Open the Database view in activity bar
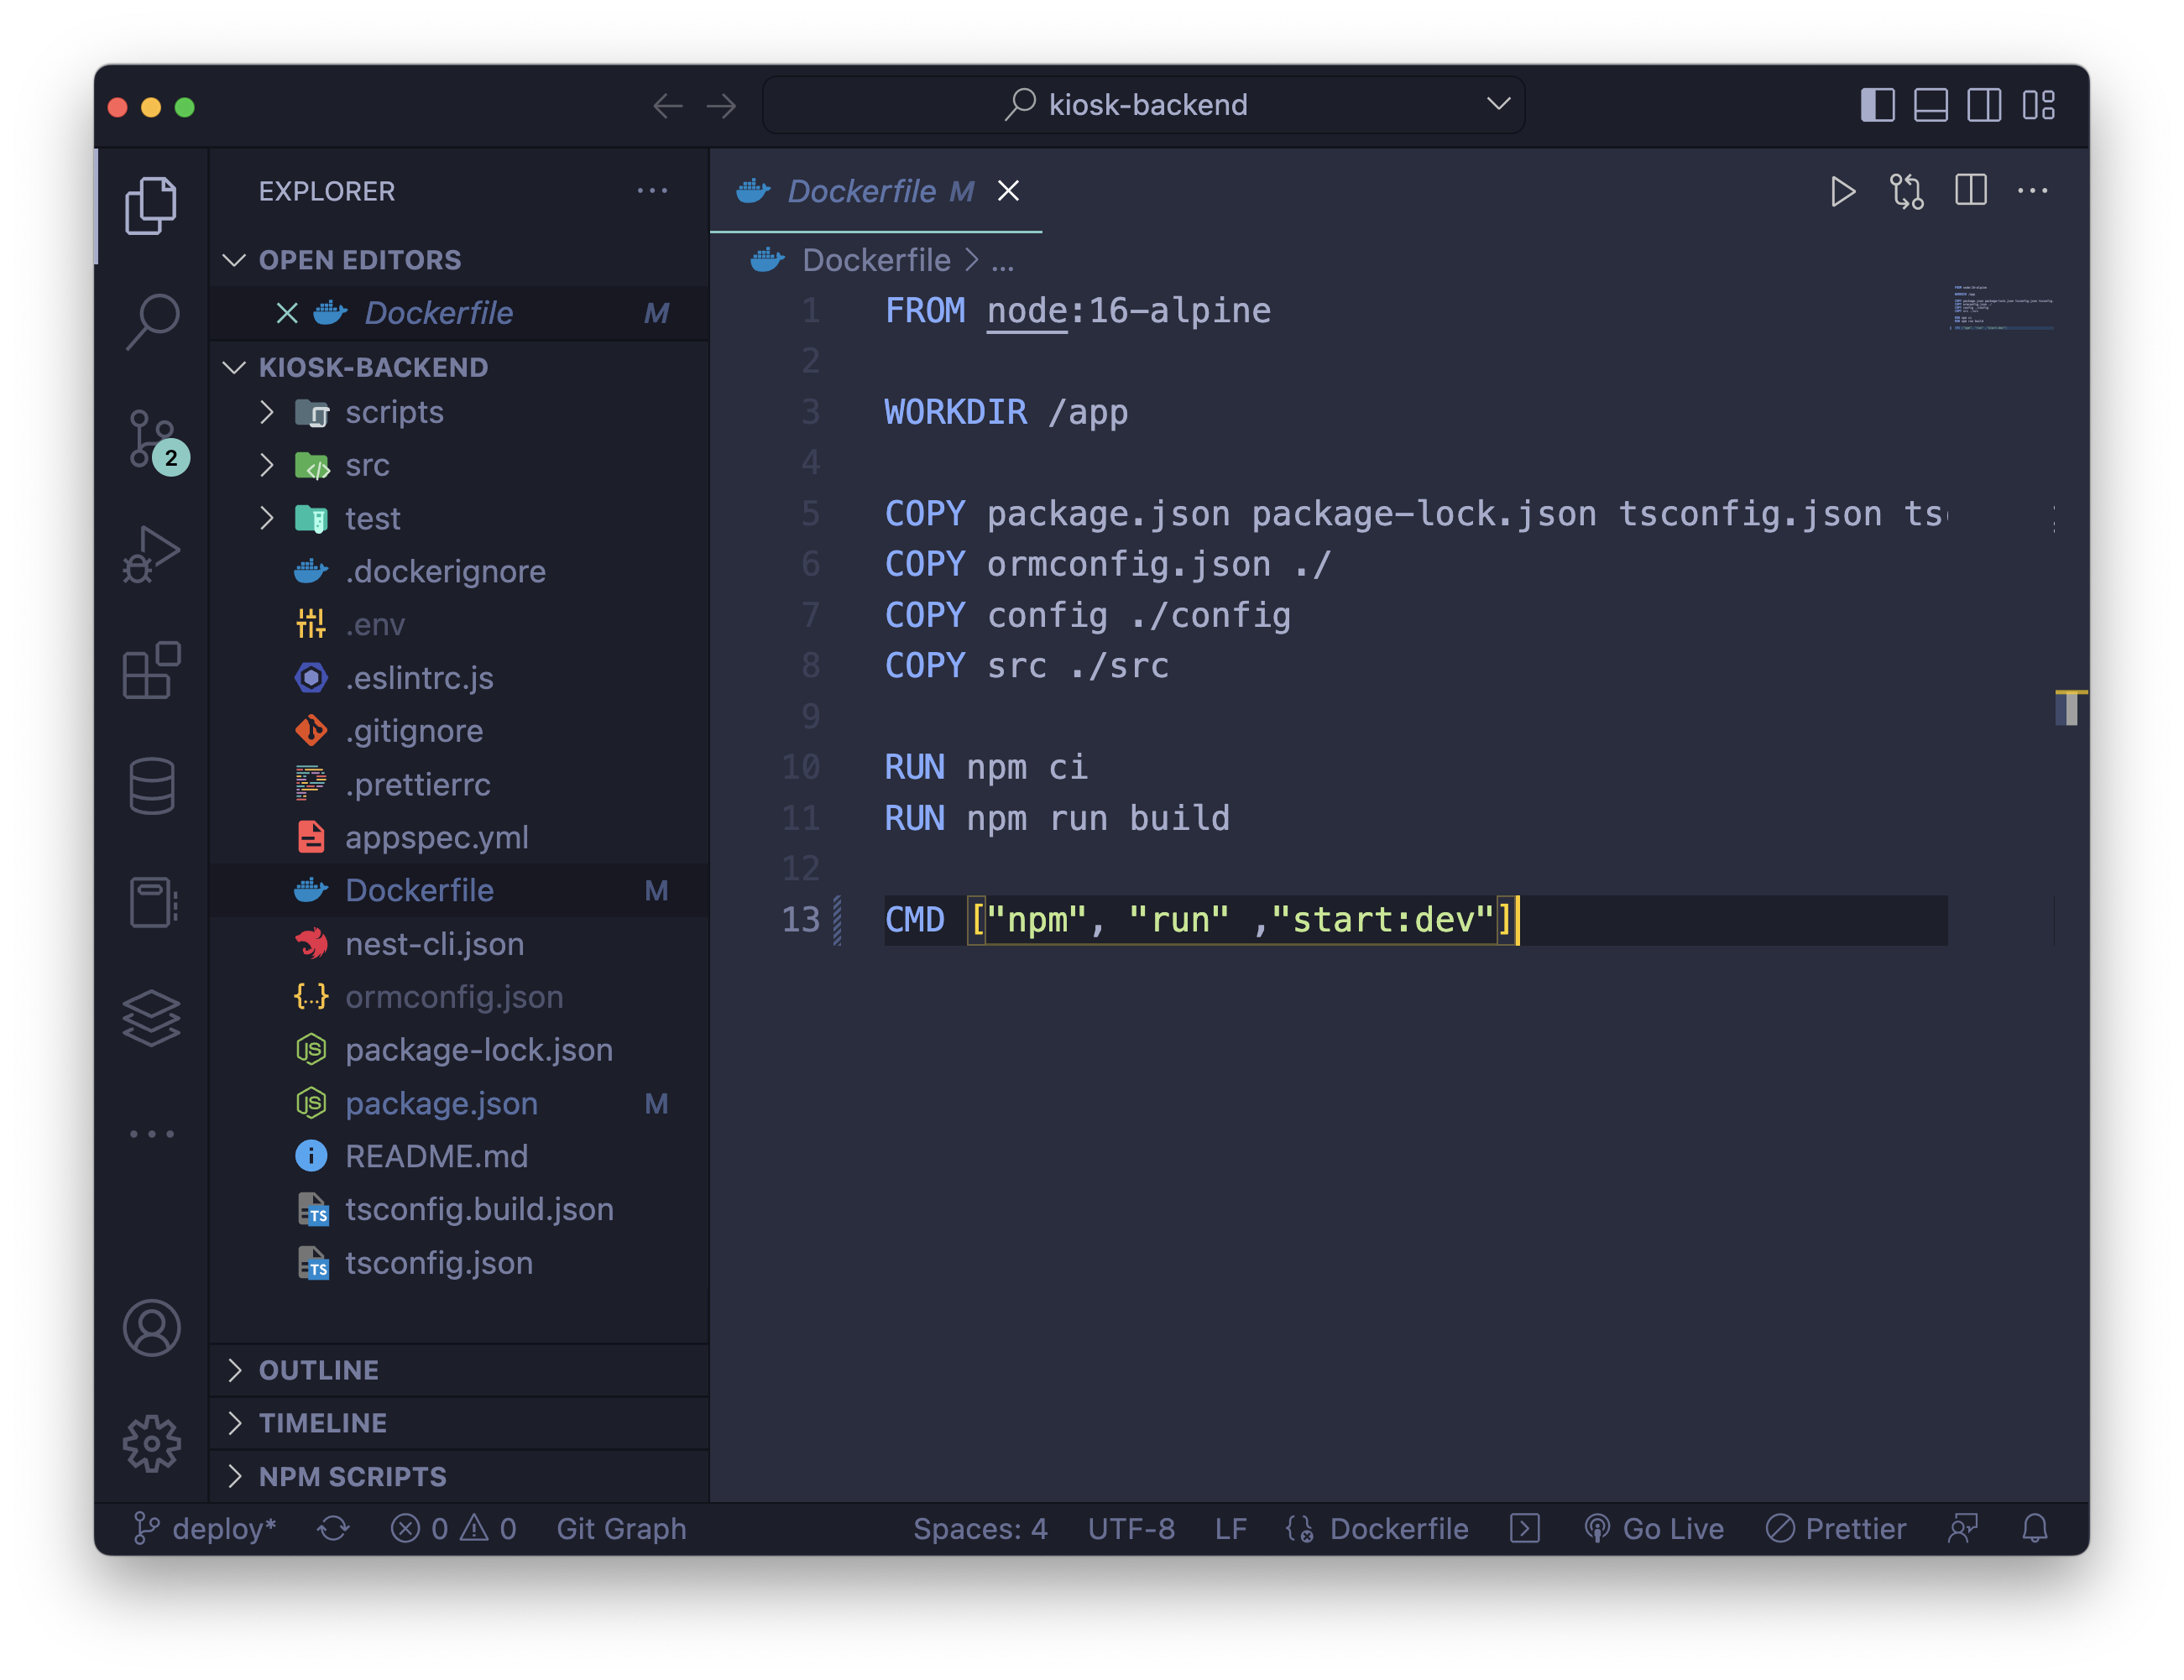2184x1680 pixels. coord(151,786)
